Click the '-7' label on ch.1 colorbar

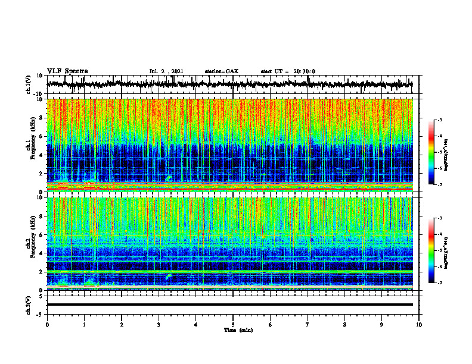point(439,184)
